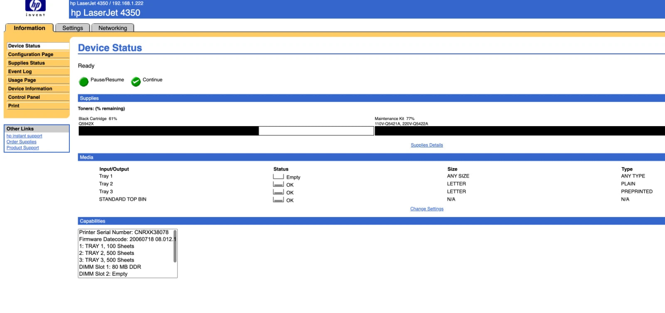This screenshot has height=313, width=665.
Task: Click the Tray 2 row label
Action: [x=106, y=184]
